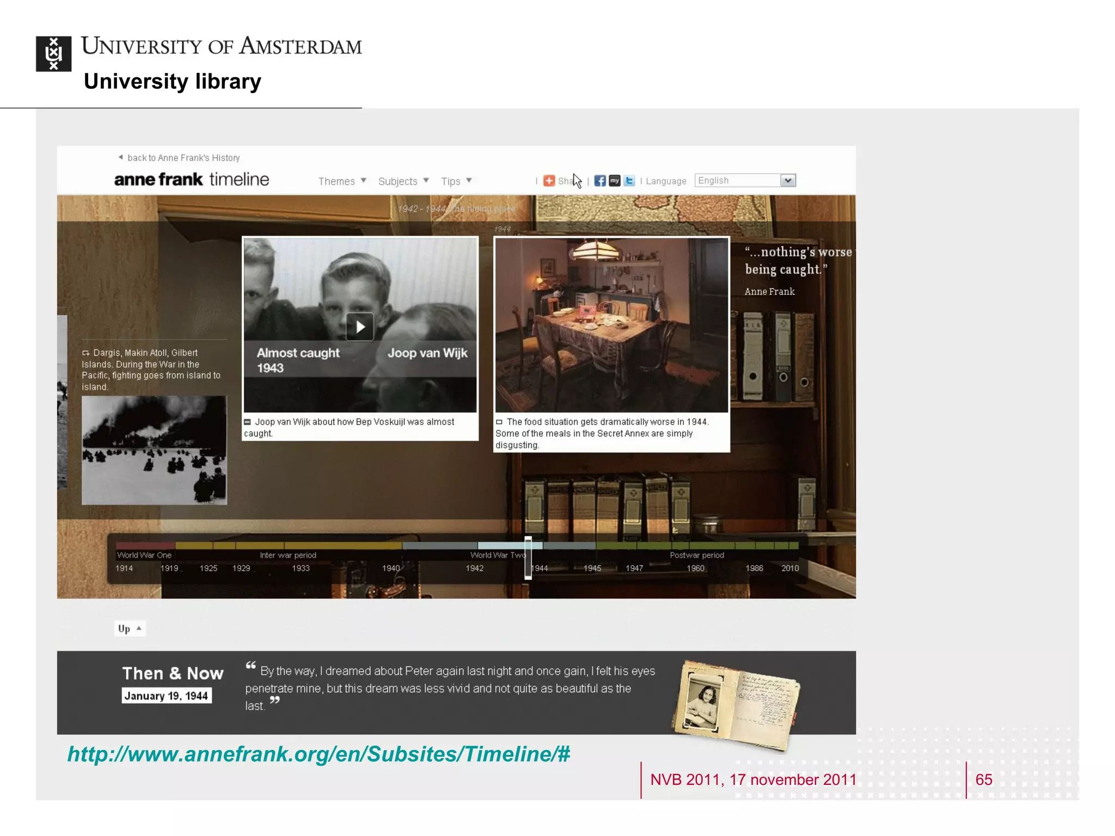Jump to 1929 on the timeline
The height and width of the screenshot is (836, 1115).
click(x=241, y=568)
